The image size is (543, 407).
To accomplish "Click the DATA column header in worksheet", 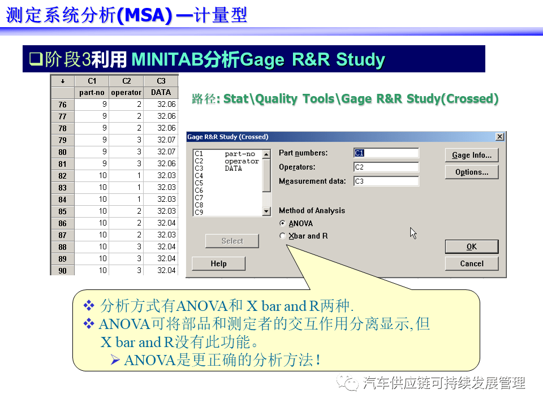I will [161, 92].
